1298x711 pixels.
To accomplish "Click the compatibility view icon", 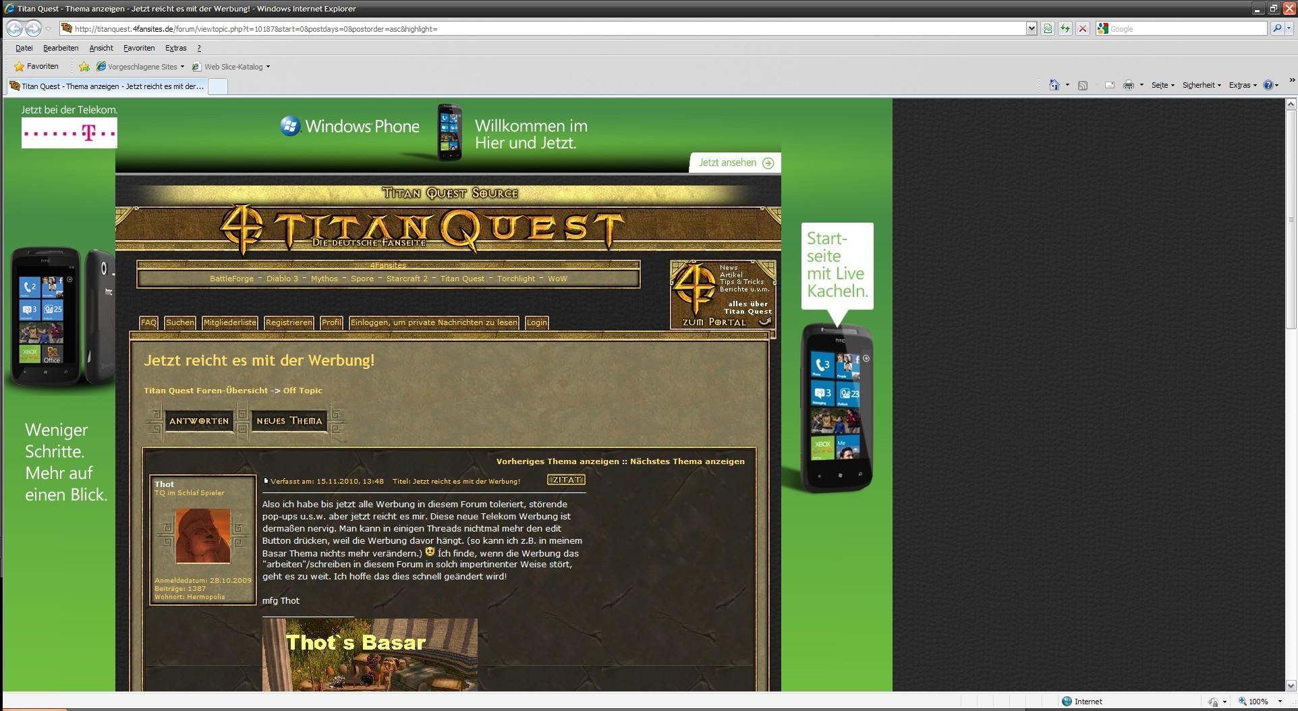I will point(1048,28).
